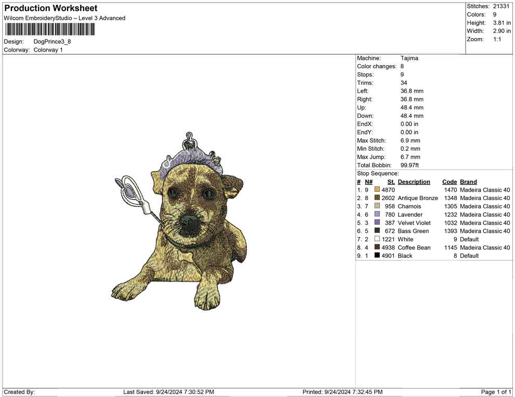The width and height of the screenshot is (515, 397).
Task: Click thread code 1232
Action: 450,215
